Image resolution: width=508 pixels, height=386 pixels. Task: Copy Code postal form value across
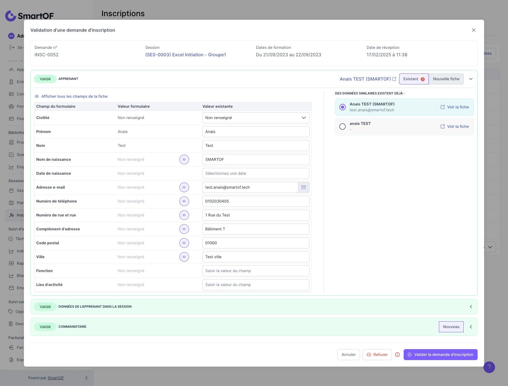tap(184, 243)
